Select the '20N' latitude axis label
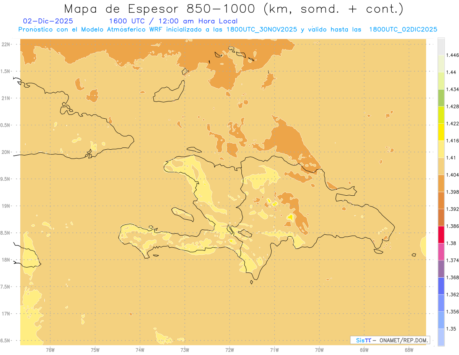This screenshot has width=459, height=355. point(6,152)
